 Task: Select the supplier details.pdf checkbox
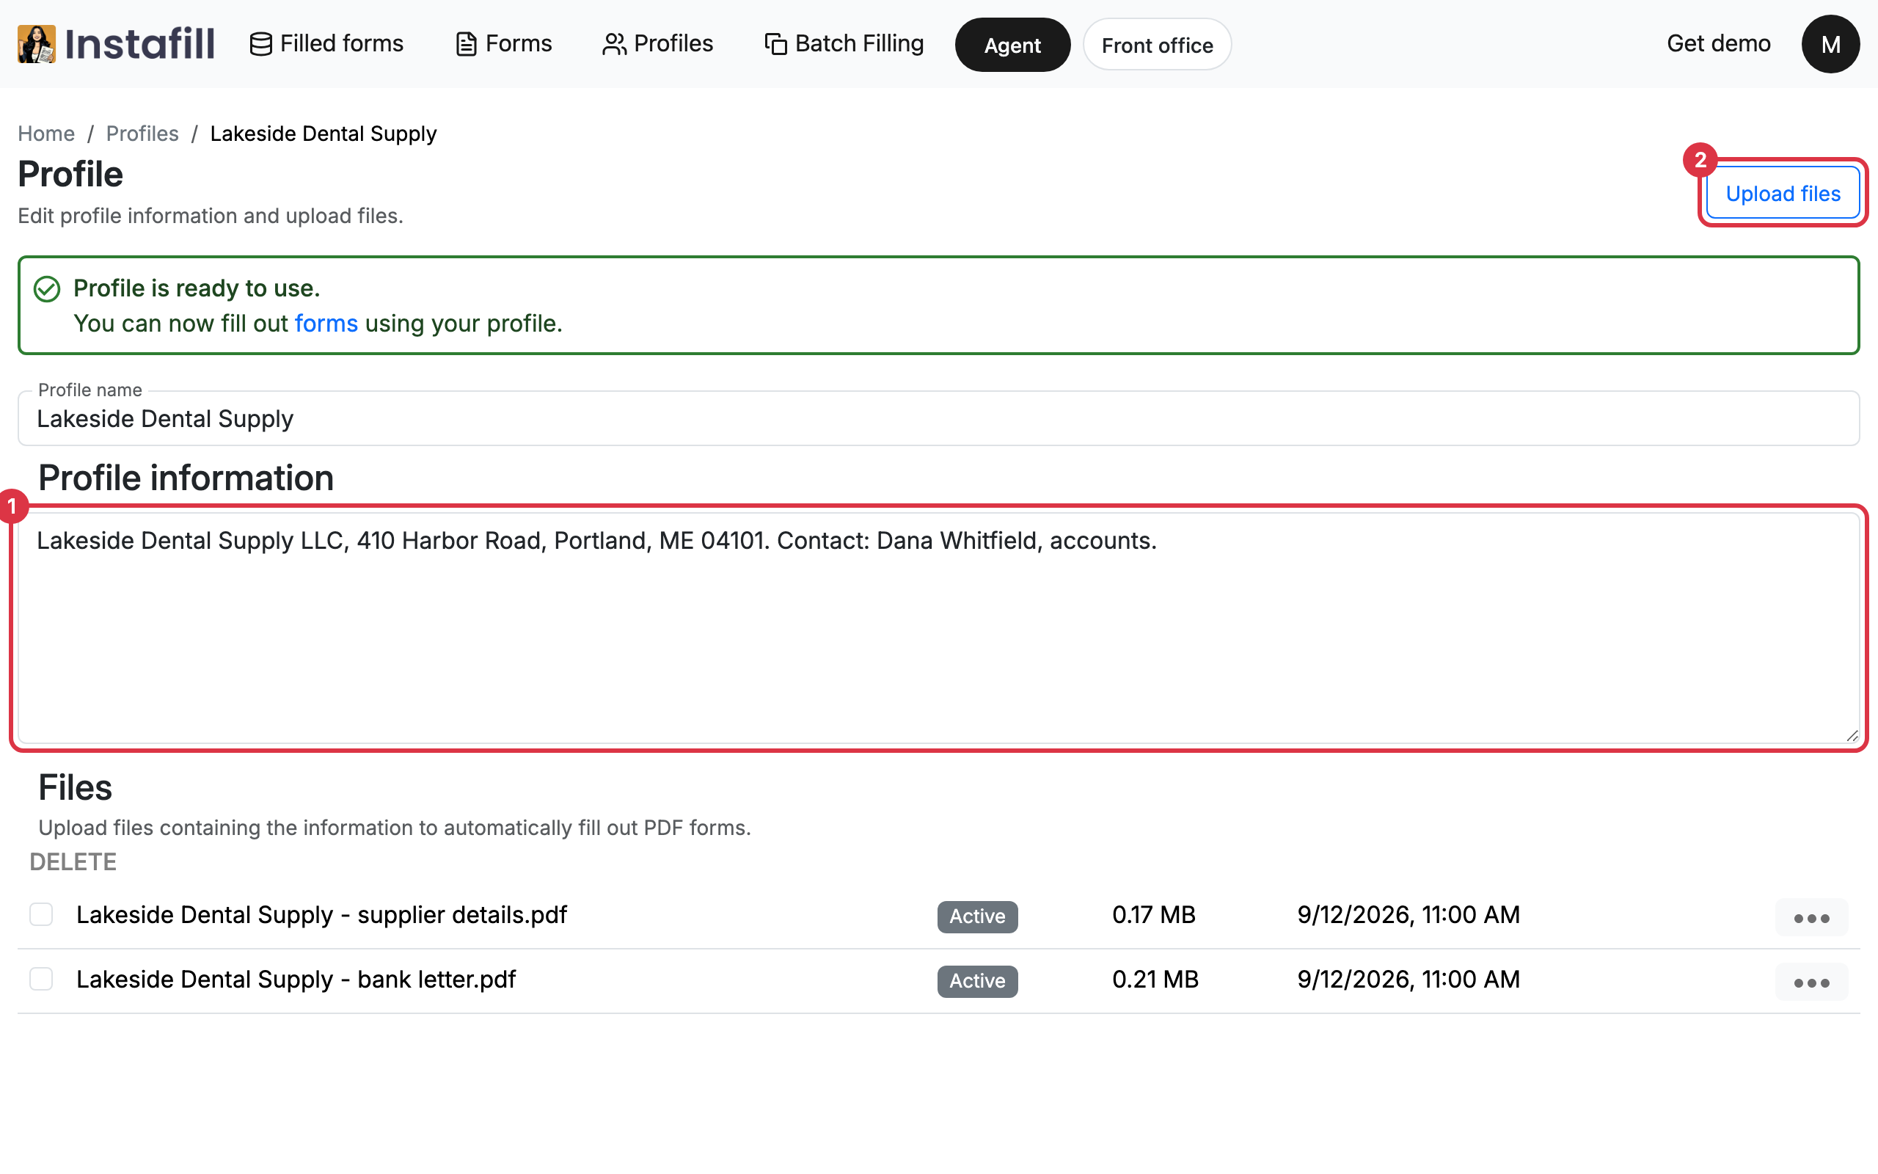(x=41, y=915)
